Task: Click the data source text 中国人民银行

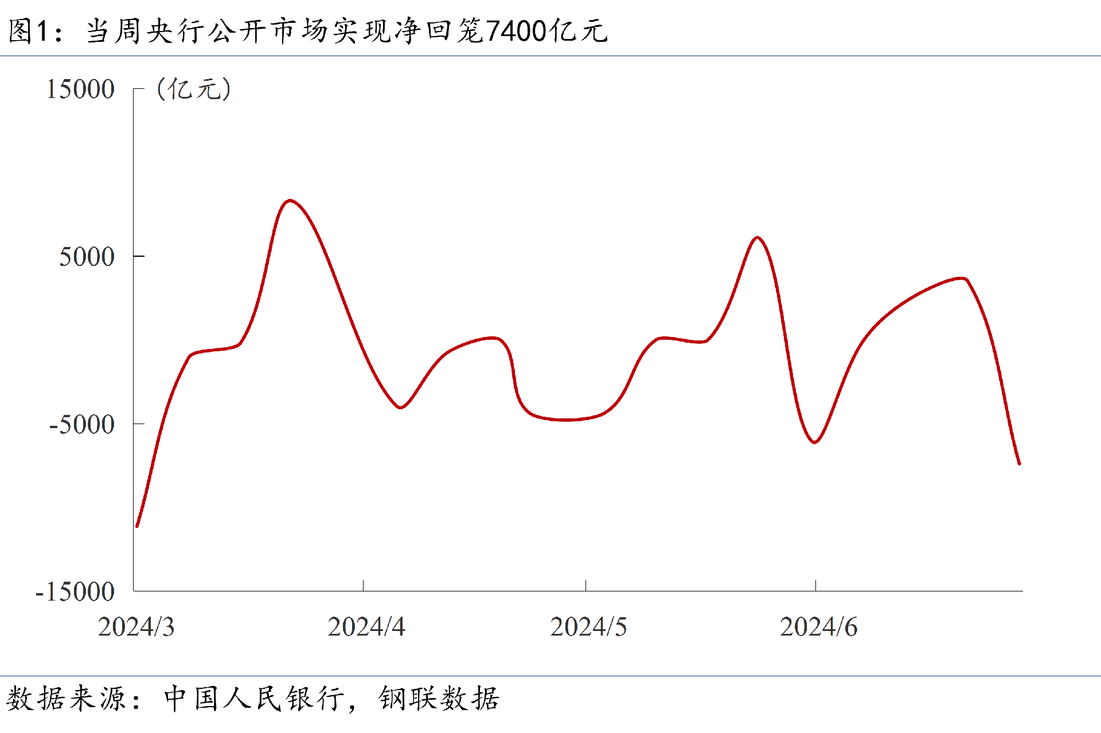Action: click(255, 699)
